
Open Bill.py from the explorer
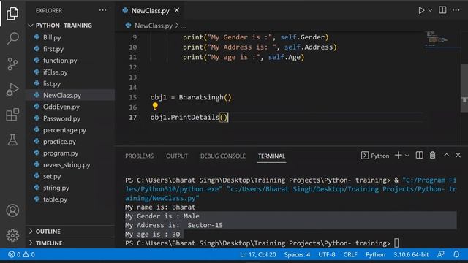click(x=52, y=37)
